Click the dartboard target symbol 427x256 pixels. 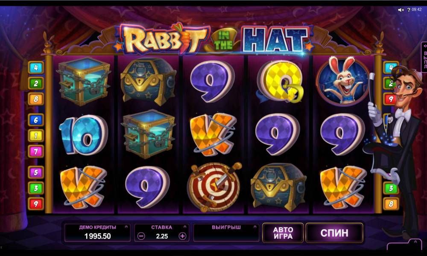(x=214, y=187)
